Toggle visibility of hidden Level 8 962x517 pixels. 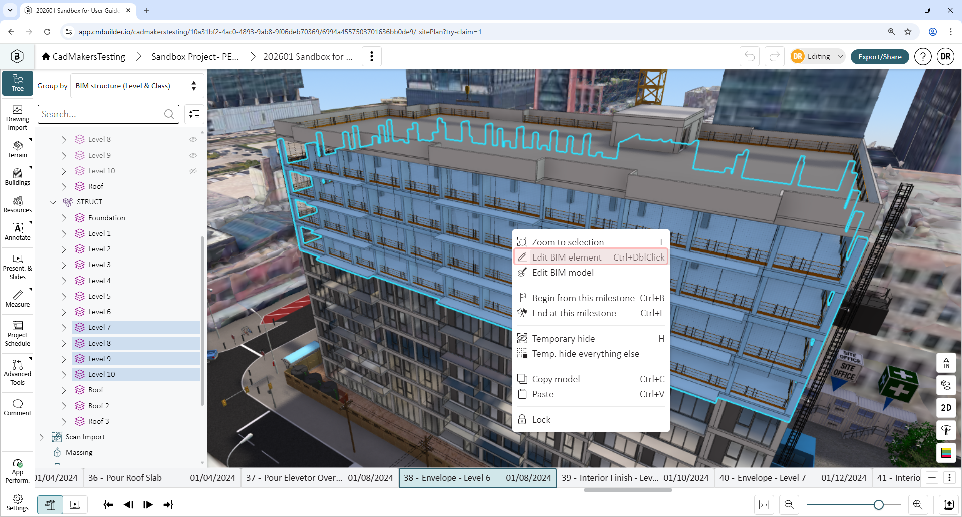[193, 139]
